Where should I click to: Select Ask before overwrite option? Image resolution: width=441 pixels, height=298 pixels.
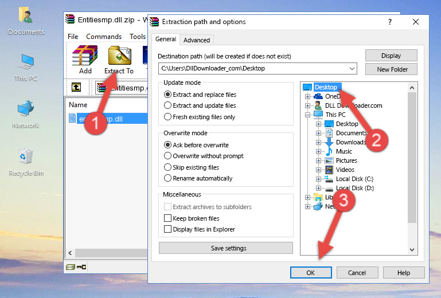tap(196, 145)
